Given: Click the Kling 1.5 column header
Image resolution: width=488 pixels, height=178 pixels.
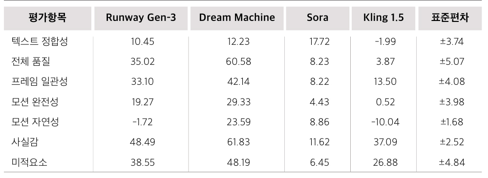Looking at the screenshot, I should click(x=383, y=18).
